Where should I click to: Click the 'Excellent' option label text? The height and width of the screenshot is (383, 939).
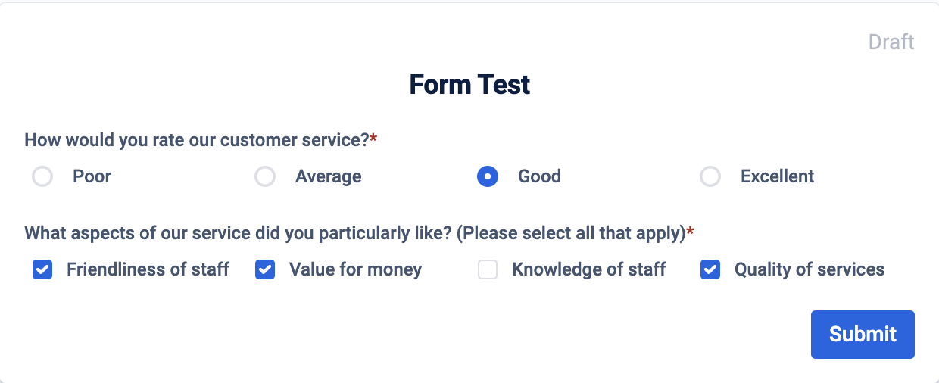pos(777,177)
